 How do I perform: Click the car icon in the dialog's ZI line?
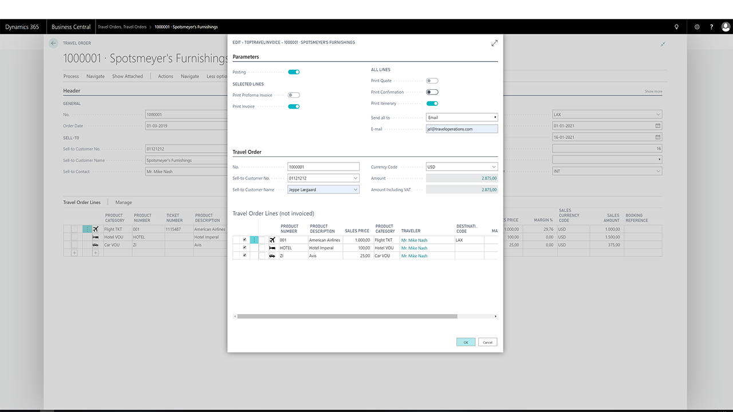click(273, 256)
